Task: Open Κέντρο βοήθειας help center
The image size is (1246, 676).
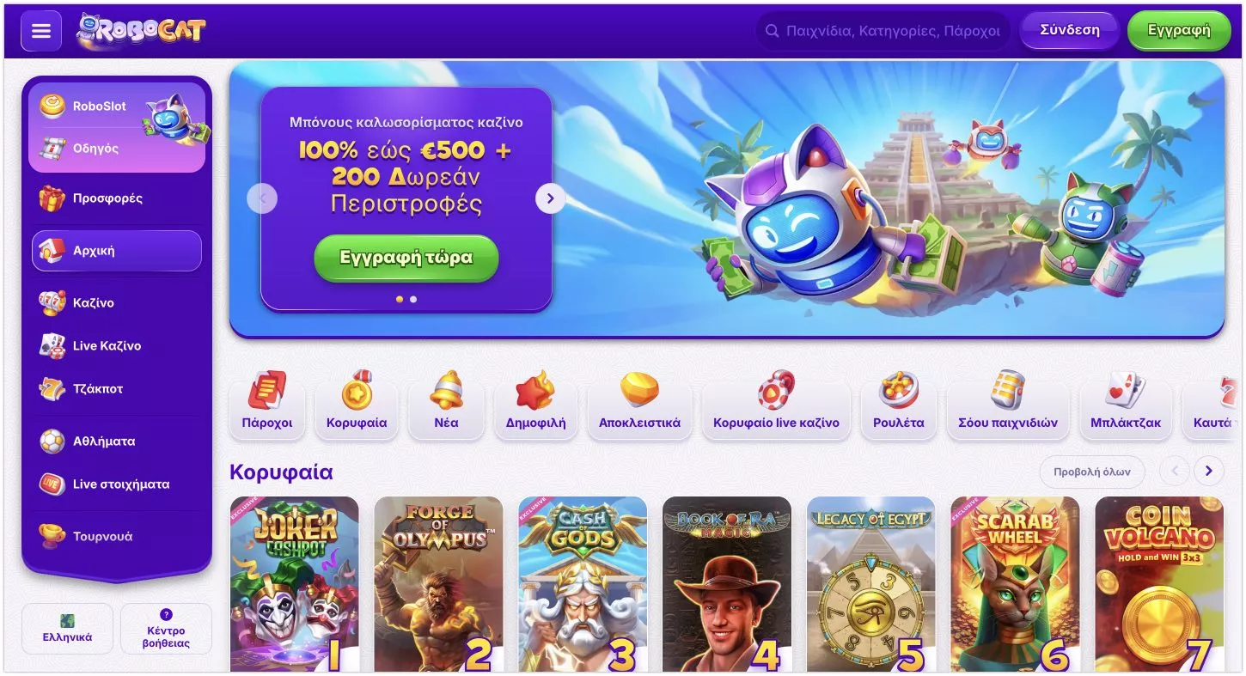Action: (x=167, y=629)
